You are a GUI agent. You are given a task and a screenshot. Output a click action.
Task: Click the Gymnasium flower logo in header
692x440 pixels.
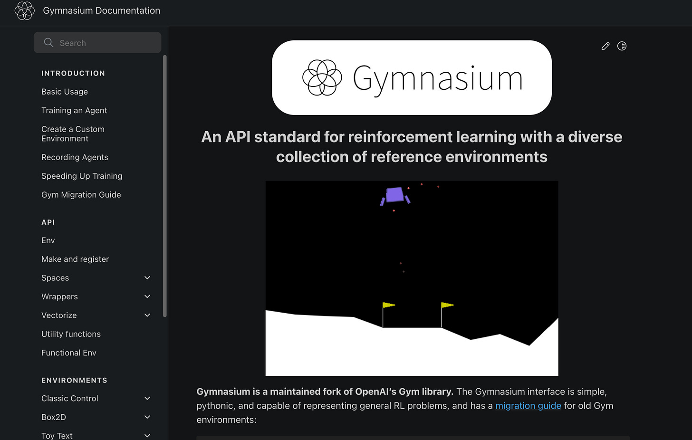point(25,10)
